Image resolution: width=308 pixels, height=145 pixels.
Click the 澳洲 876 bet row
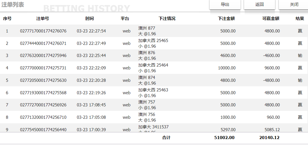coord(147,53)
